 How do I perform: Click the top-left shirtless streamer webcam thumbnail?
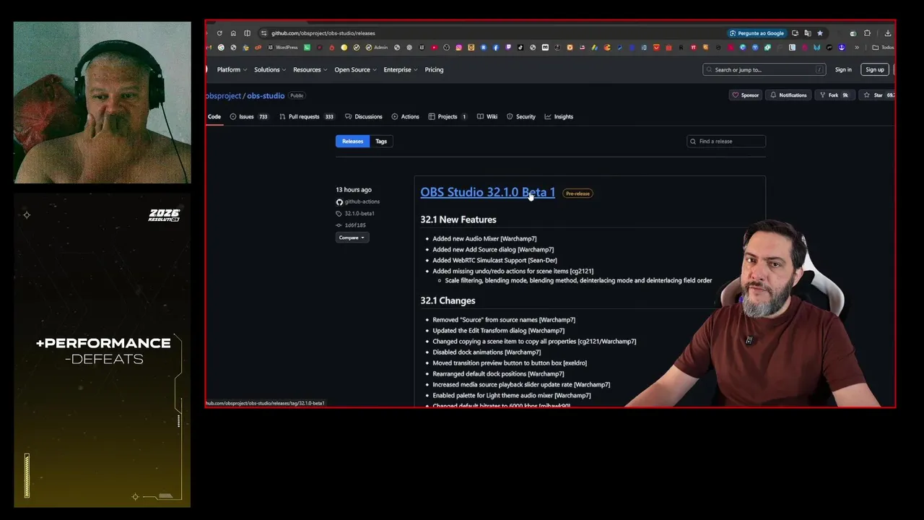[103, 103]
